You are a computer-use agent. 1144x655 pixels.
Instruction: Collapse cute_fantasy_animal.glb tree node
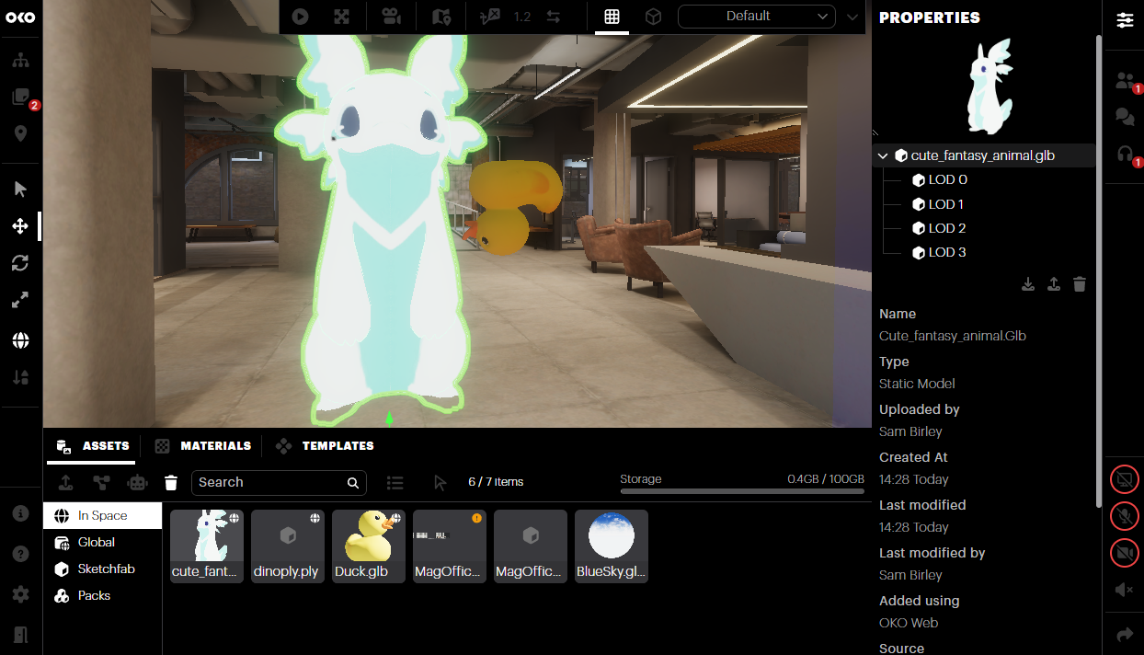(883, 156)
